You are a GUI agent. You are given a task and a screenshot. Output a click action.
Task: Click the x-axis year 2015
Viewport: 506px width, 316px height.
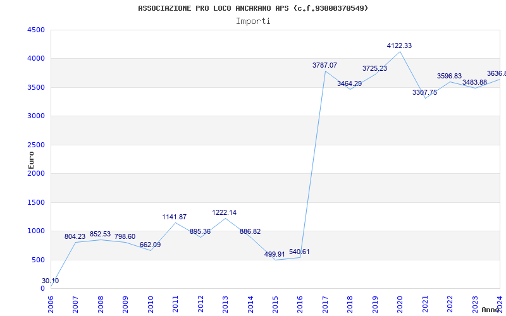[275, 305]
